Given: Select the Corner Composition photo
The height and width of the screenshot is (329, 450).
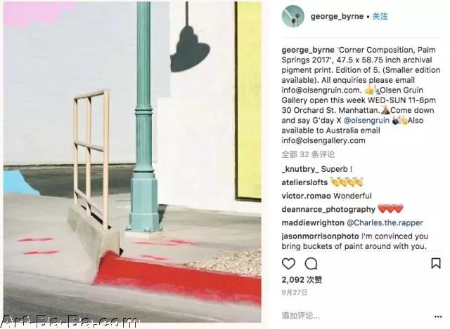Looking at the screenshot, I should pos(132,162).
